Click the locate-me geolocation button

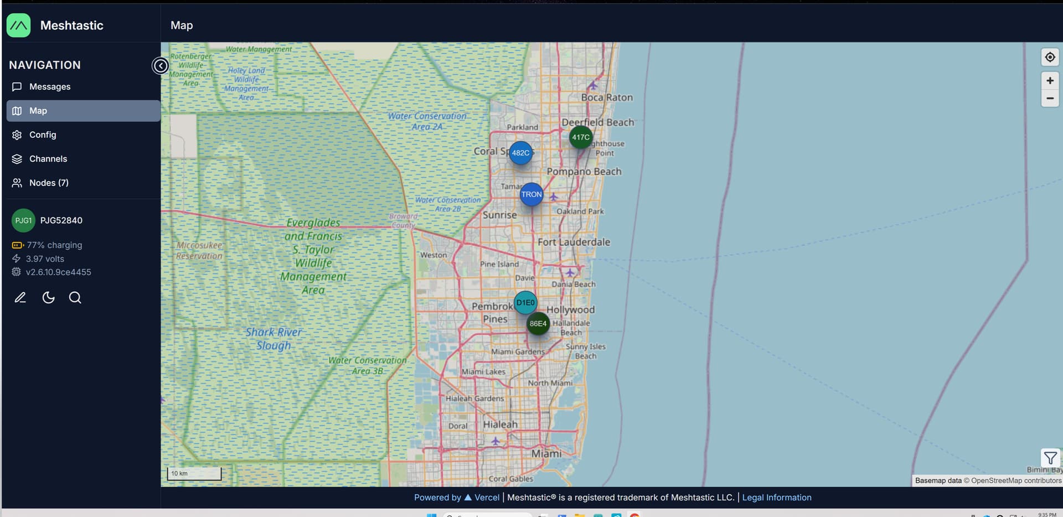(1050, 57)
